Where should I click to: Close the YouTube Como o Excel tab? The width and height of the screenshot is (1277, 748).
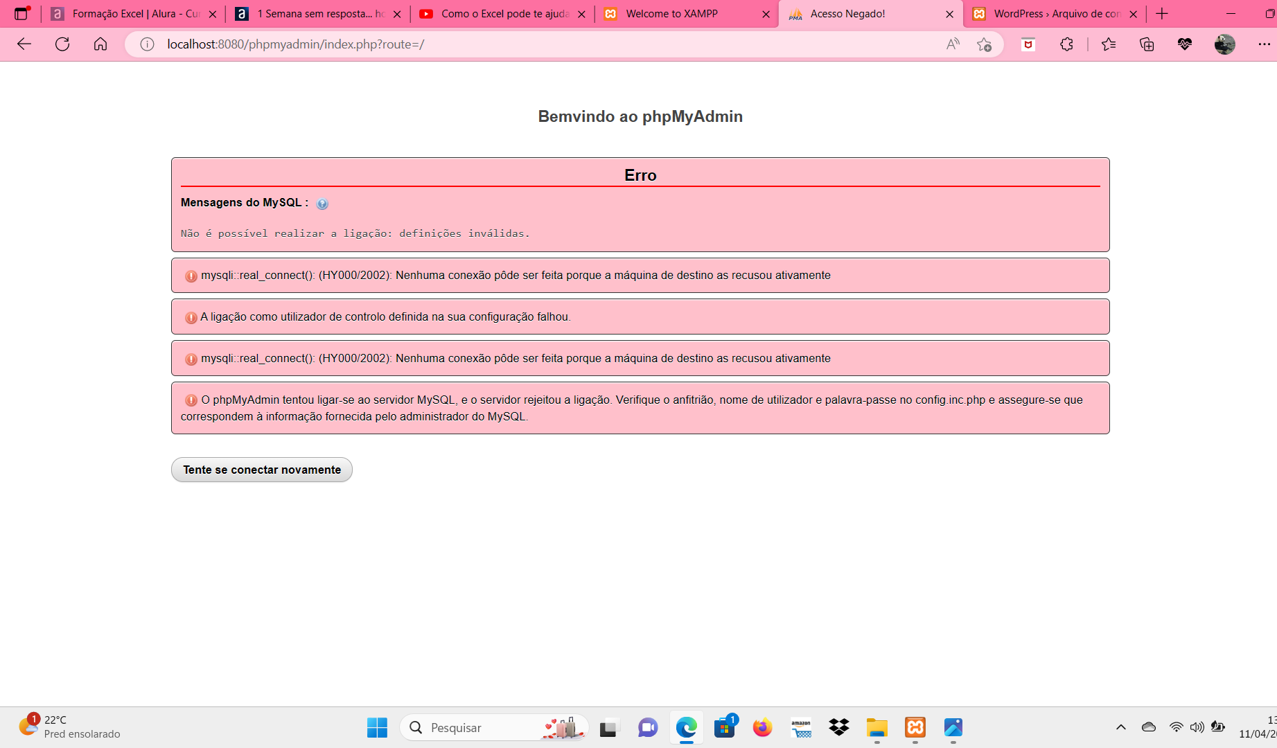click(581, 14)
